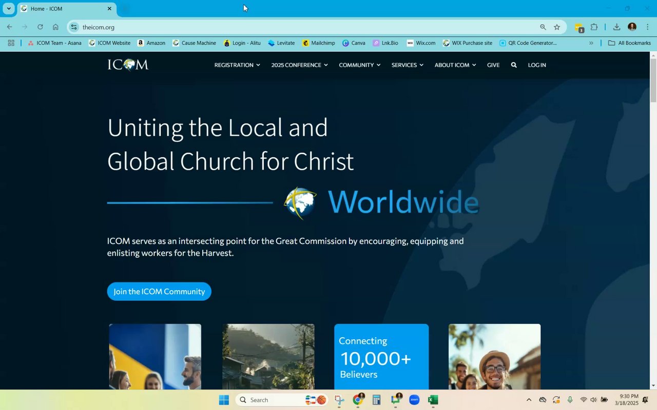This screenshot has width=657, height=410.
Task: Launch Snipping Tool from the taskbar
Action: point(339,400)
